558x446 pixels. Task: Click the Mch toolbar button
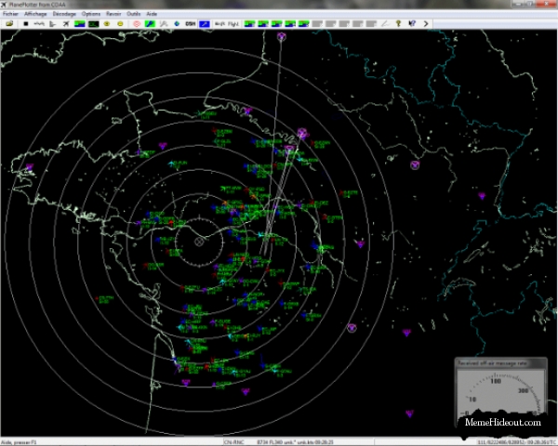219,23
